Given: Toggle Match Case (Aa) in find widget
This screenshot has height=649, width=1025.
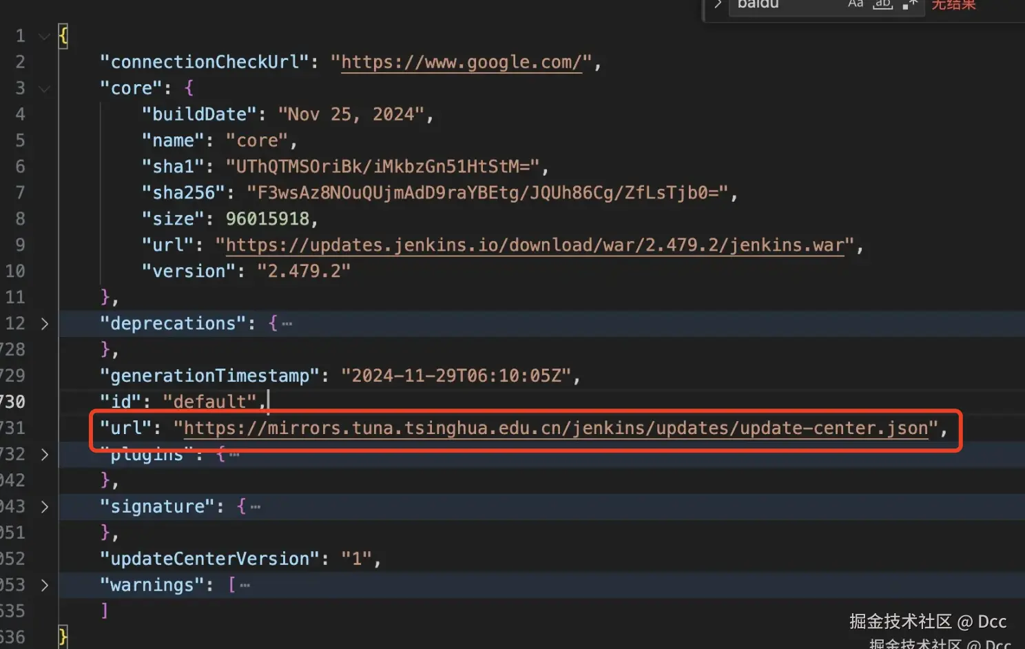Looking at the screenshot, I should coord(856,4).
